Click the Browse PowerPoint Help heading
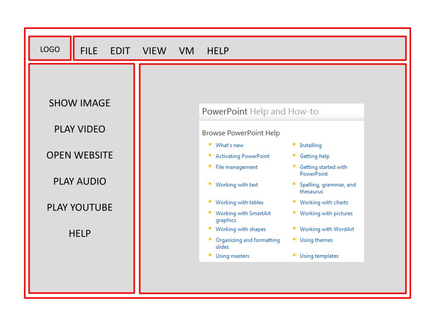The height and width of the screenshot is (326, 435). (x=241, y=133)
